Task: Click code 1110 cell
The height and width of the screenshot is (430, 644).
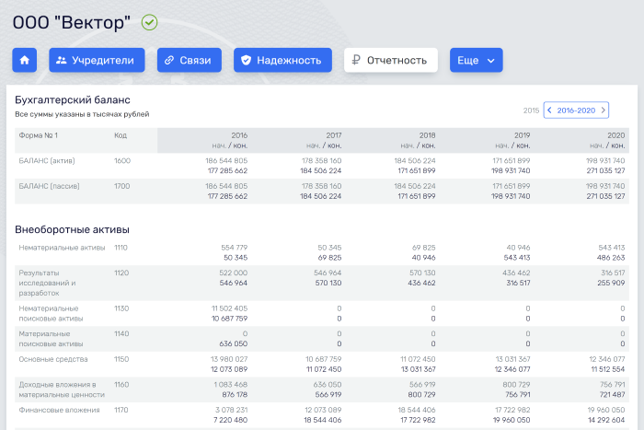Action: [121, 248]
